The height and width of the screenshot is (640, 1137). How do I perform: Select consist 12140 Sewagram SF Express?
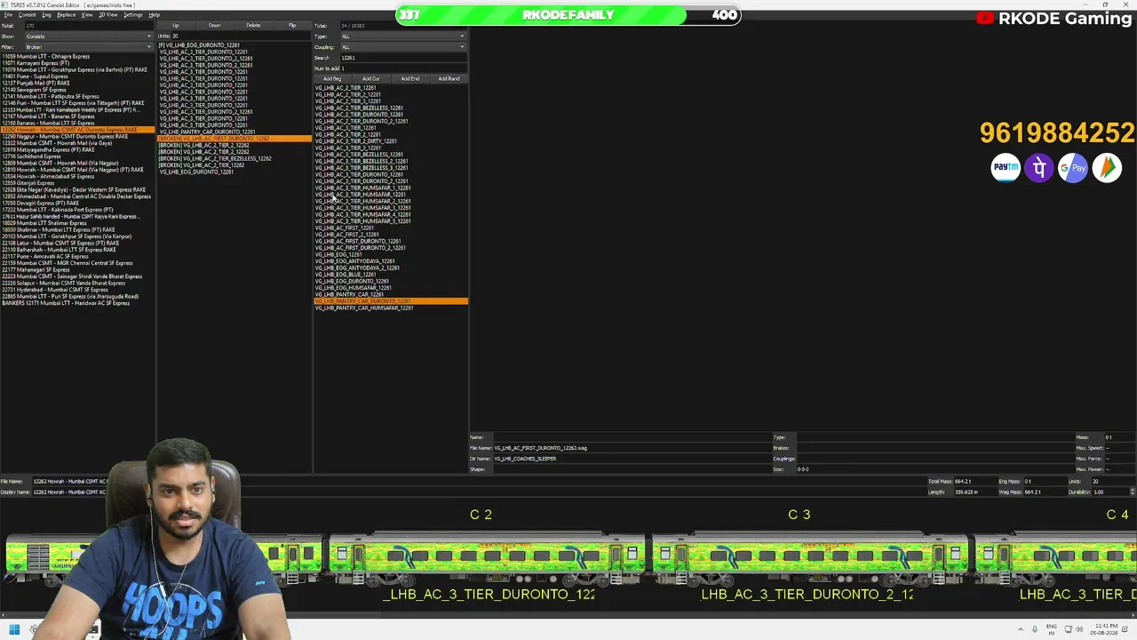coord(78,90)
